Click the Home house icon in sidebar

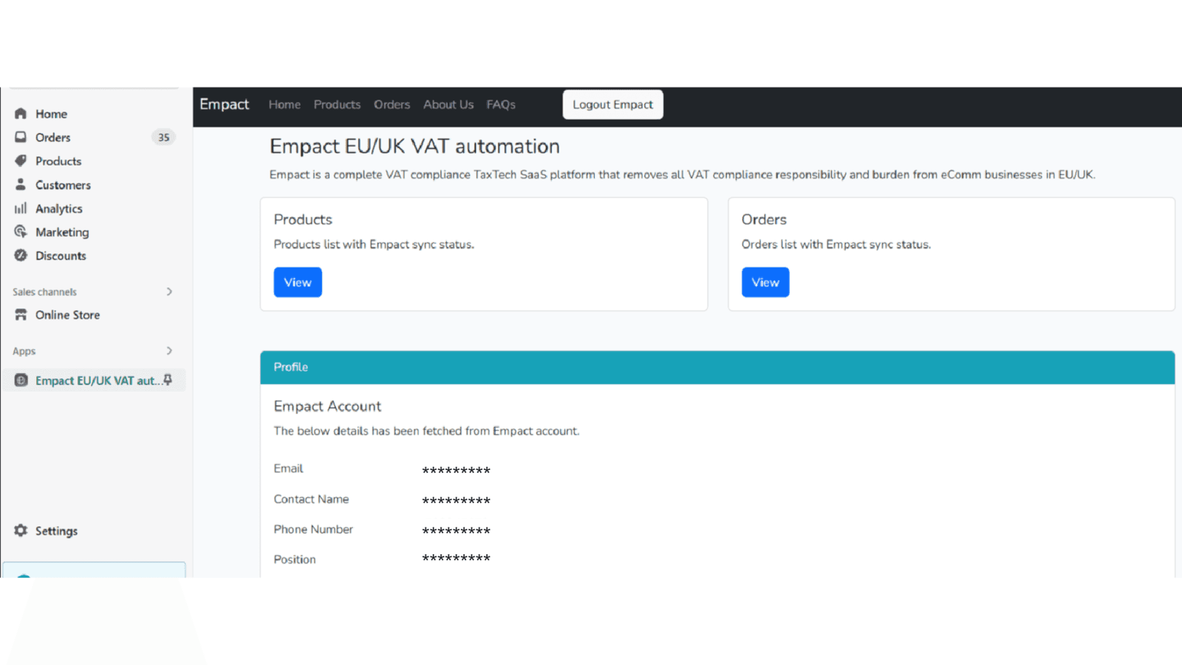[21, 114]
